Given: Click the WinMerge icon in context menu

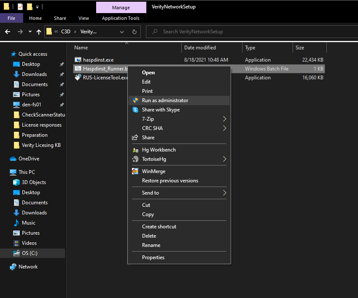Looking at the screenshot, I should coord(135,171).
